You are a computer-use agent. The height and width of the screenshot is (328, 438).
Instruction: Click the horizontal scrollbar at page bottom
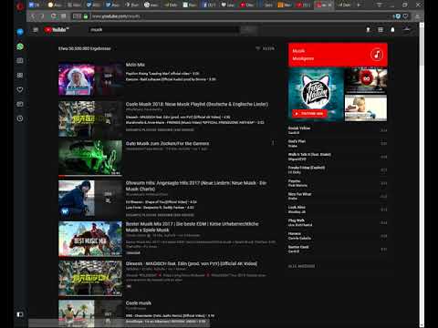[120, 323]
